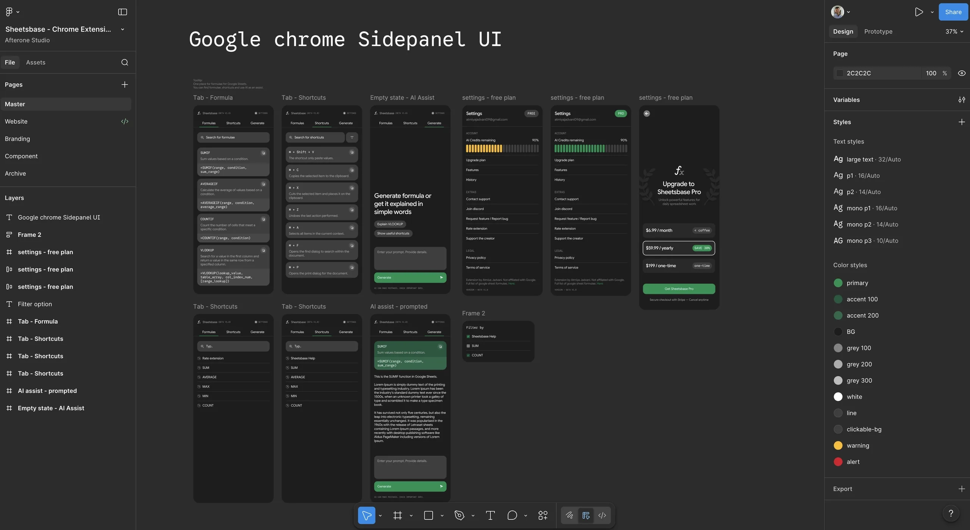Image resolution: width=970 pixels, height=530 pixels.
Task: Click the help question mark button
Action: pos(951,513)
